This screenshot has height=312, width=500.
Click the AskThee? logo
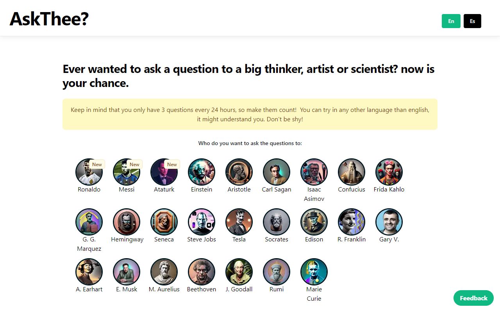point(49,18)
